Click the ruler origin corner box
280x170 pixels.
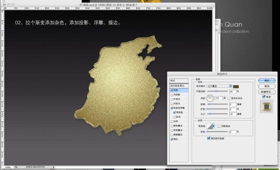click(2, 9)
